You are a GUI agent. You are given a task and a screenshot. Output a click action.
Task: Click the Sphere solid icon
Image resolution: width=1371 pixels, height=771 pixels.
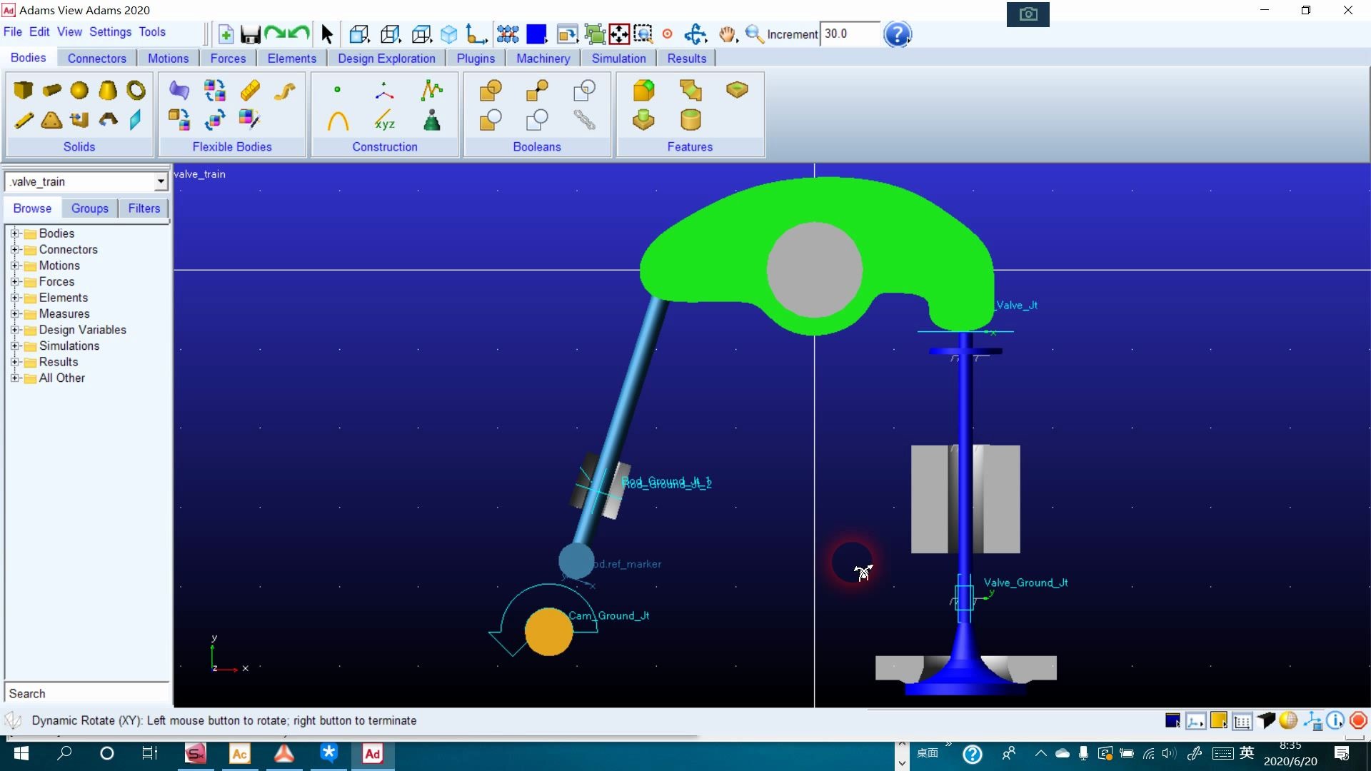[79, 90]
